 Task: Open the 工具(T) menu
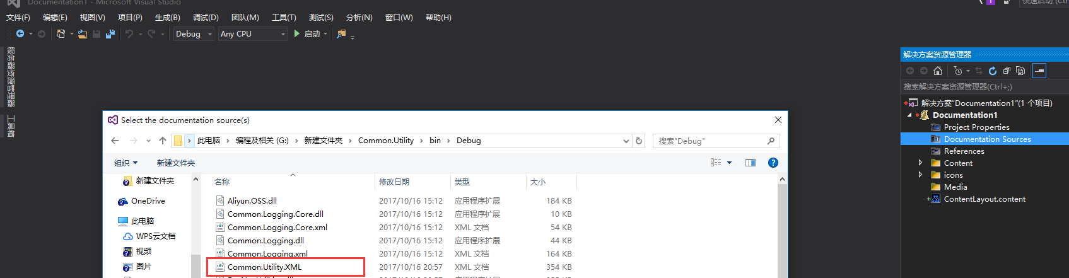point(284,17)
